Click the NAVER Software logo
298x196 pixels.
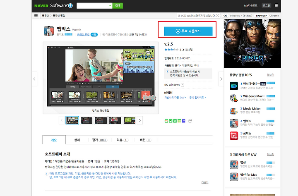click(x=53, y=5)
